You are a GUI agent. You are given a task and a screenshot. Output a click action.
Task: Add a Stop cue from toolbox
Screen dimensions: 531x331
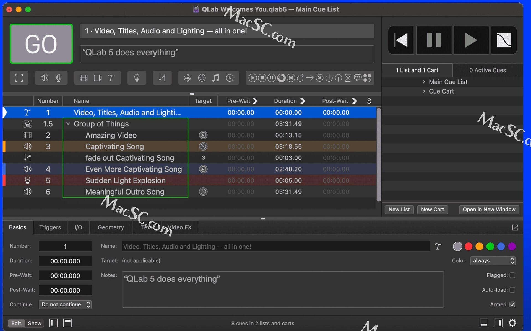coord(262,78)
